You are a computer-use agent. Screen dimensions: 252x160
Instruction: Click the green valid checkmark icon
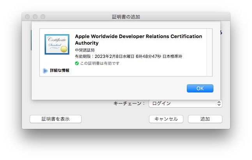77,63
